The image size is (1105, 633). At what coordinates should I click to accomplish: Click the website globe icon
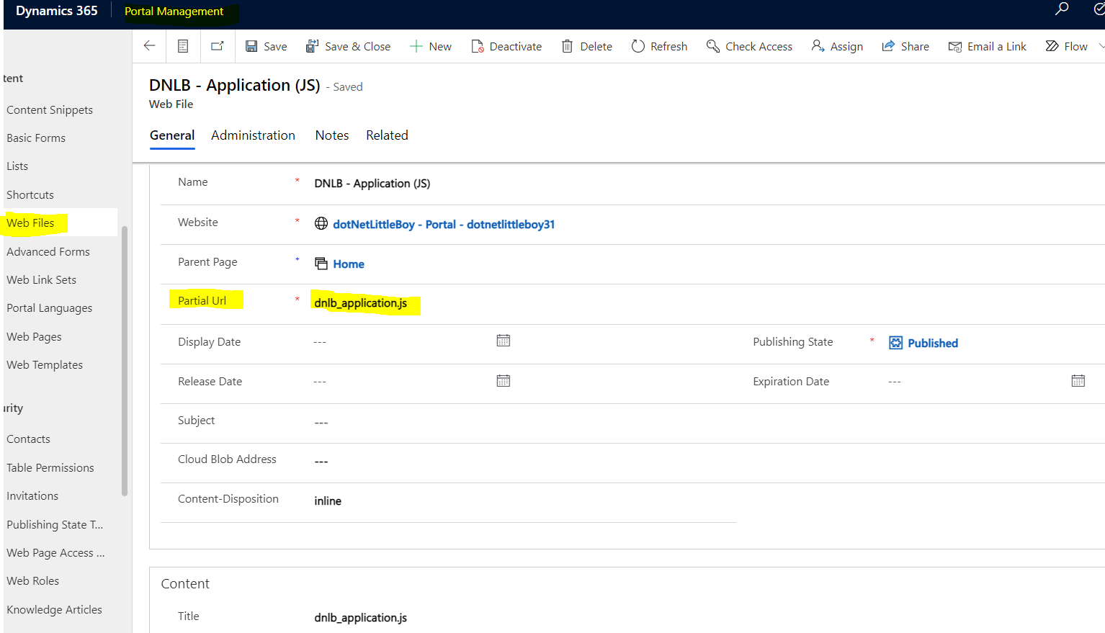pos(321,224)
